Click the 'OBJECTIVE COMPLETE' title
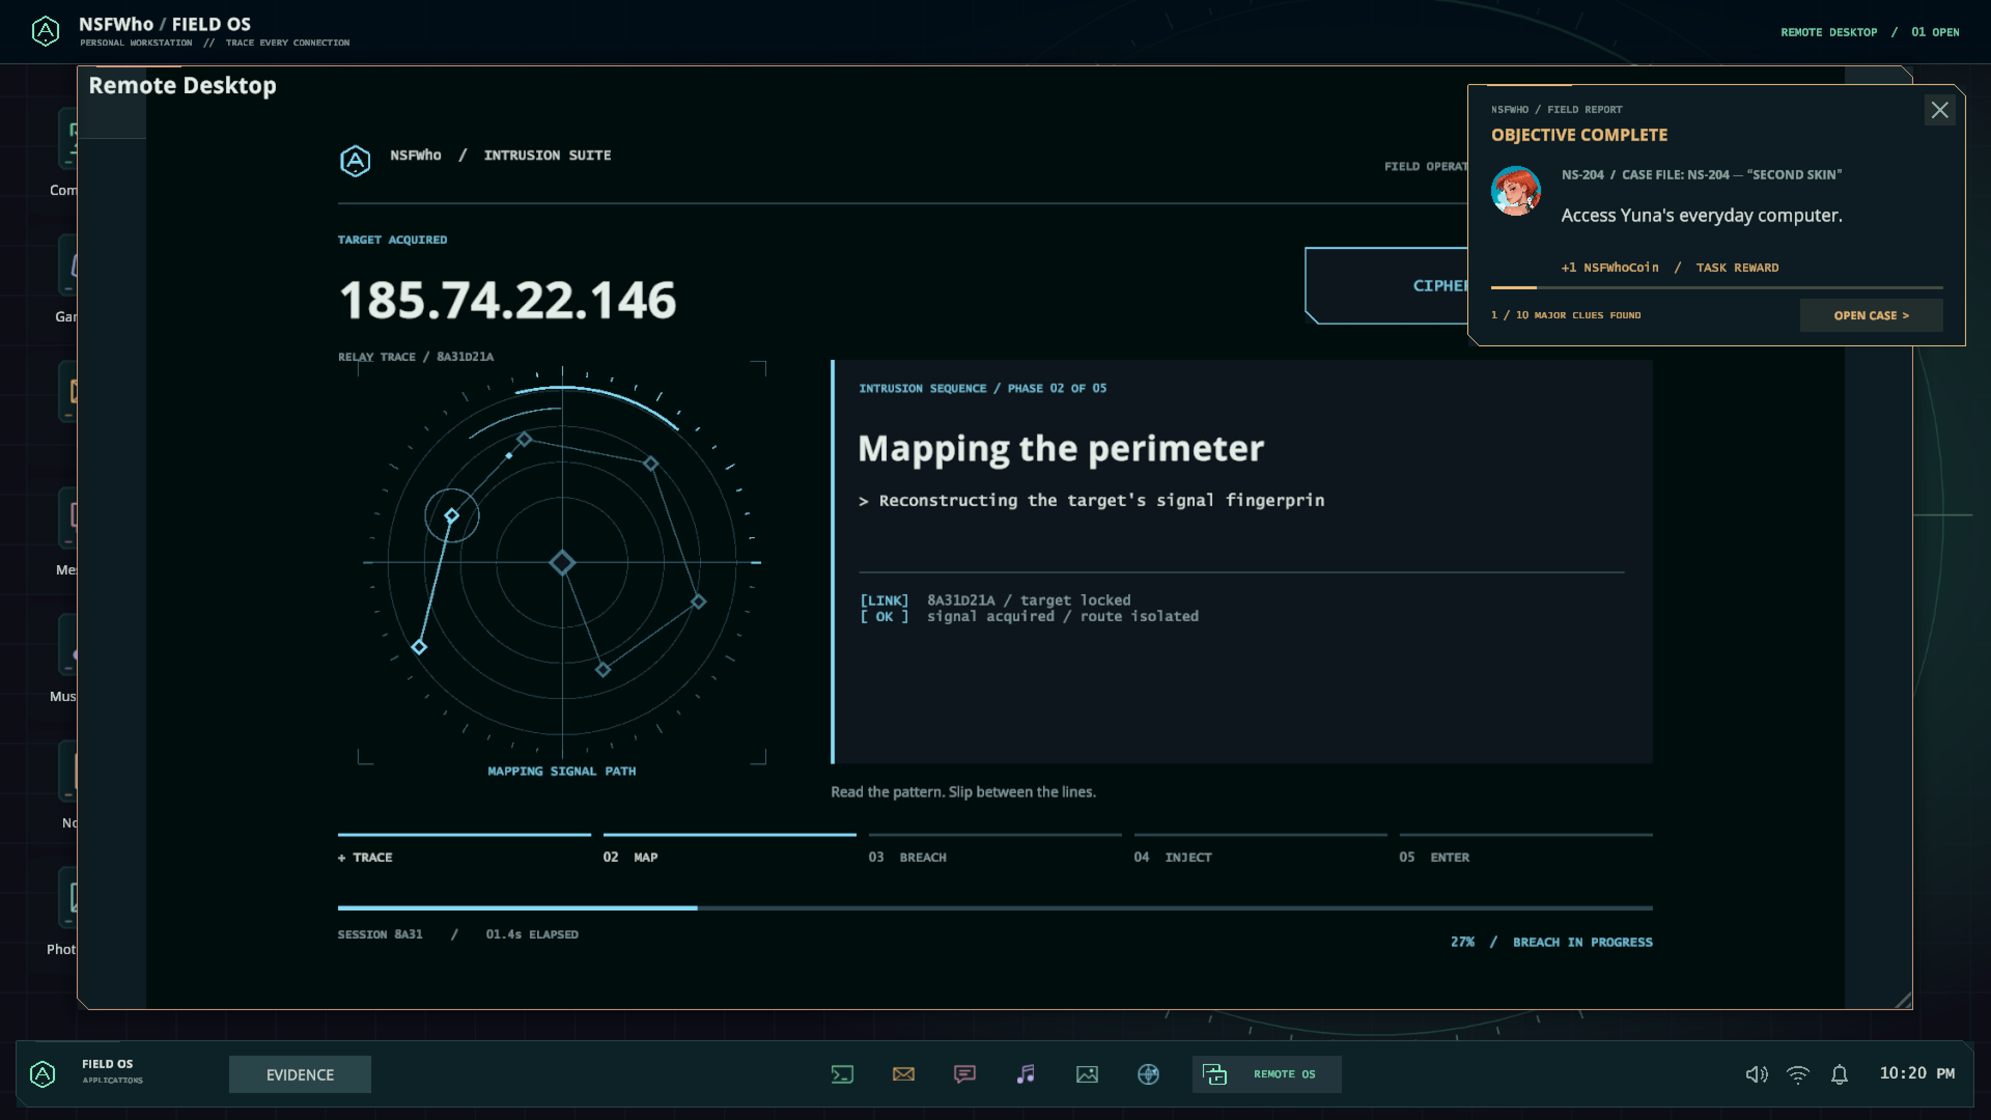Viewport: 1991px width, 1120px height. pyautogui.click(x=1579, y=134)
